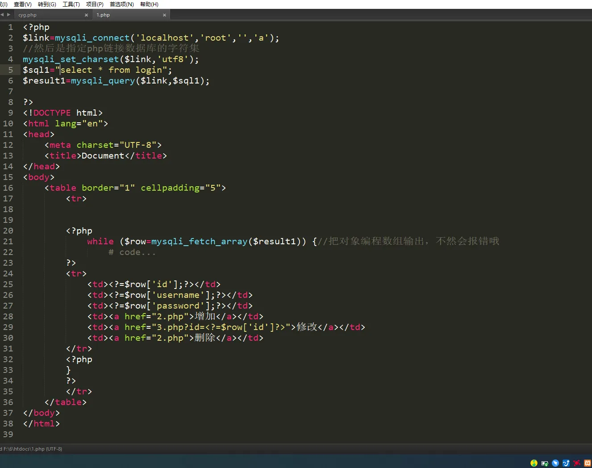
Task: Click the 修改 link text on line 29
Action: 307,327
